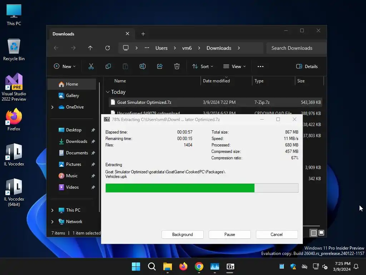Screen dimensions: 366x275
Task: Go up one folder with the Up arrow
Action: pyautogui.click(x=90, y=48)
